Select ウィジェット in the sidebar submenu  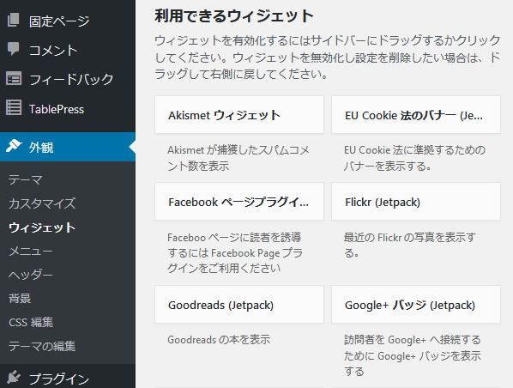[x=42, y=227]
